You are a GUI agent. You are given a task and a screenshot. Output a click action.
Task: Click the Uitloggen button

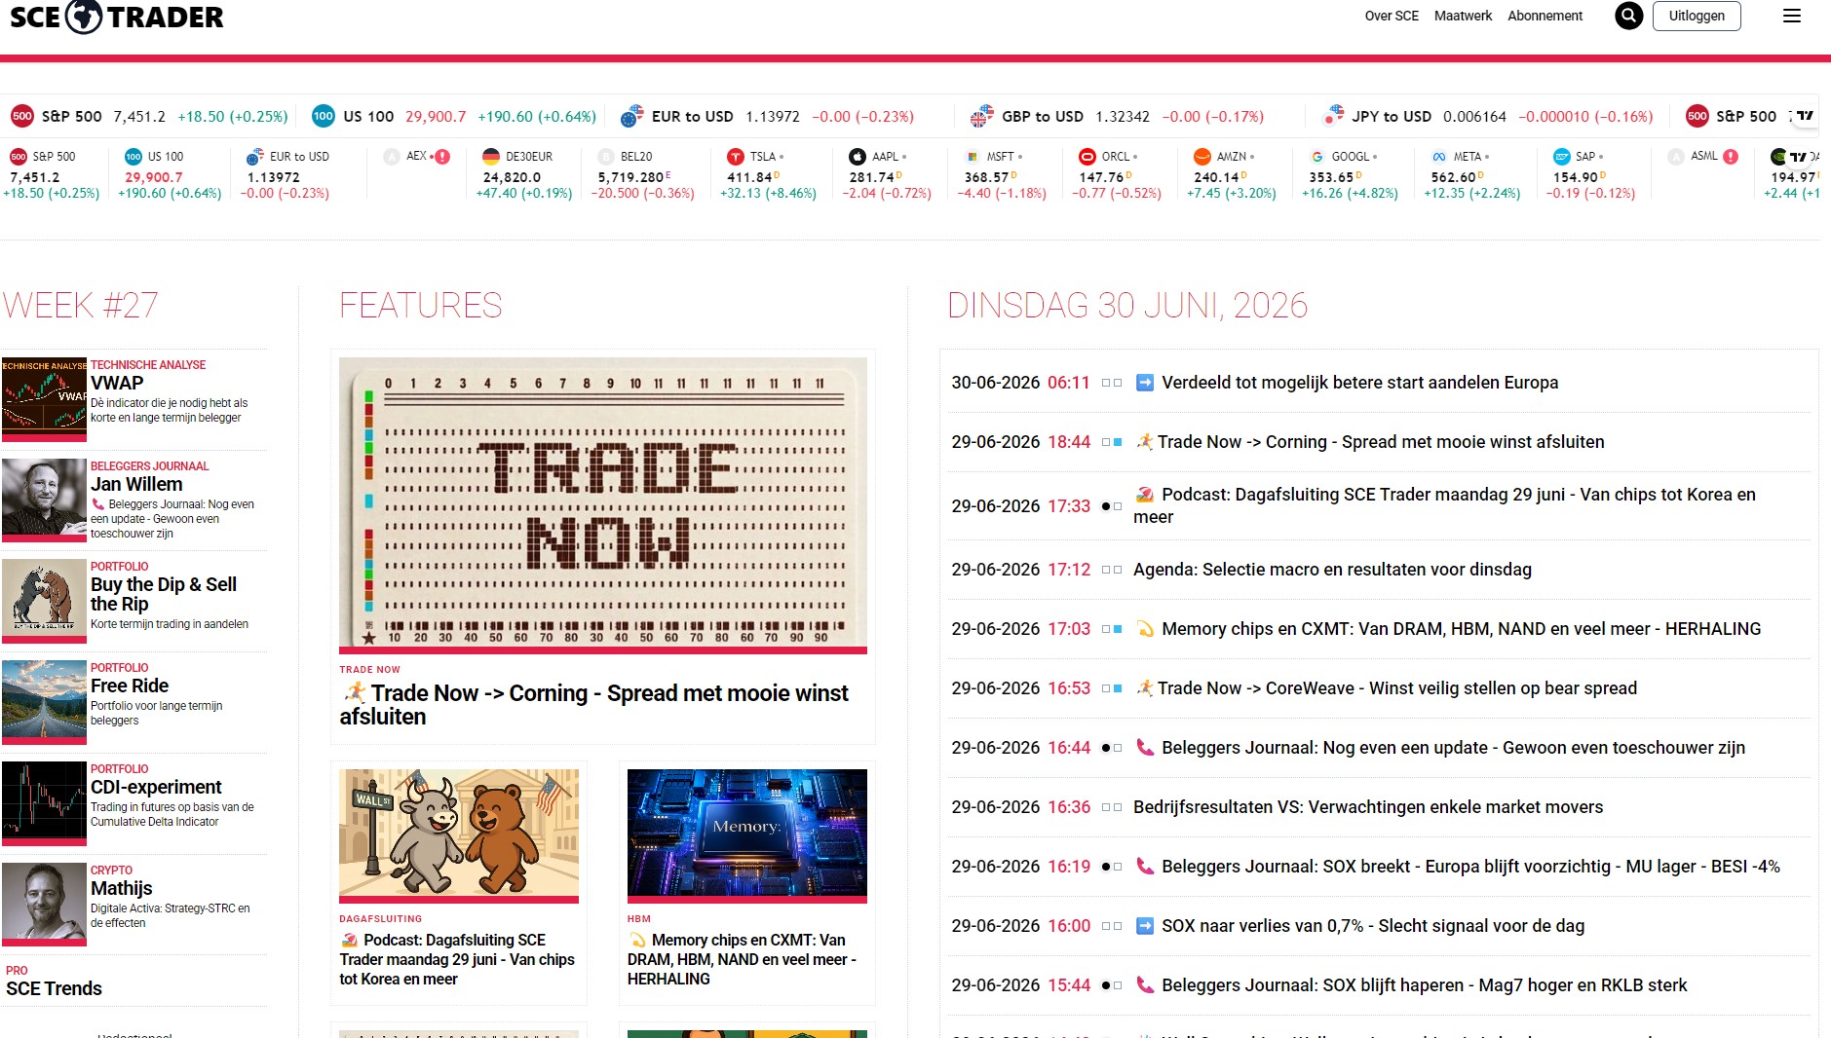point(1697,16)
